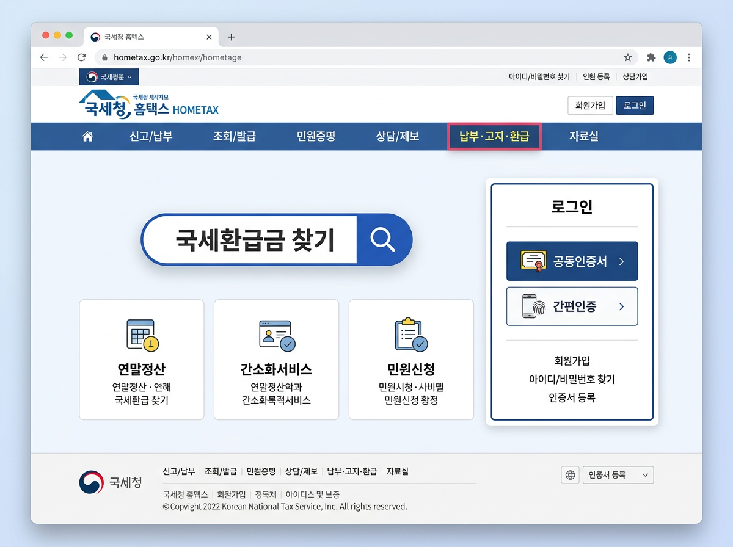
Task: Click the 국세청 홈택스 HOMETAX logo
Action: 148,105
